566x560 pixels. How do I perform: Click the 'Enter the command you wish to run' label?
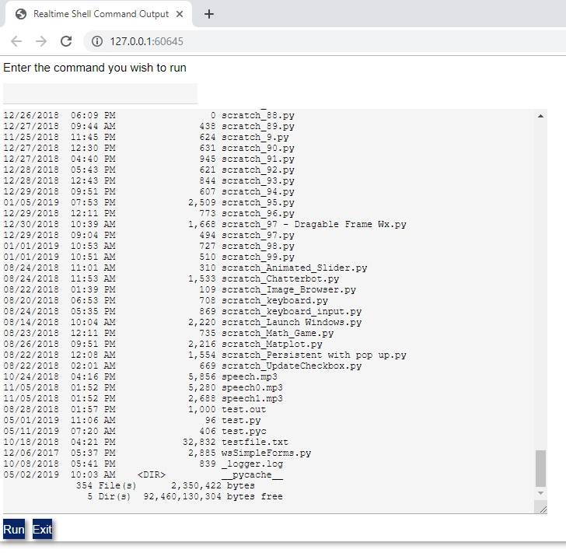(x=95, y=68)
